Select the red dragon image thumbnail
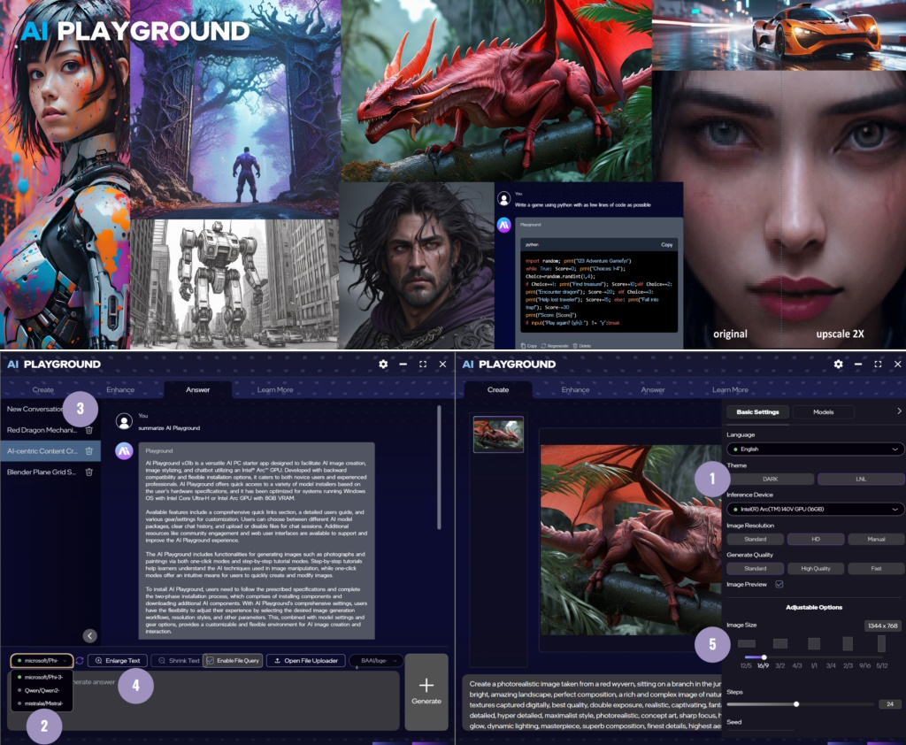Screen dimensions: 906x745 click(498, 434)
